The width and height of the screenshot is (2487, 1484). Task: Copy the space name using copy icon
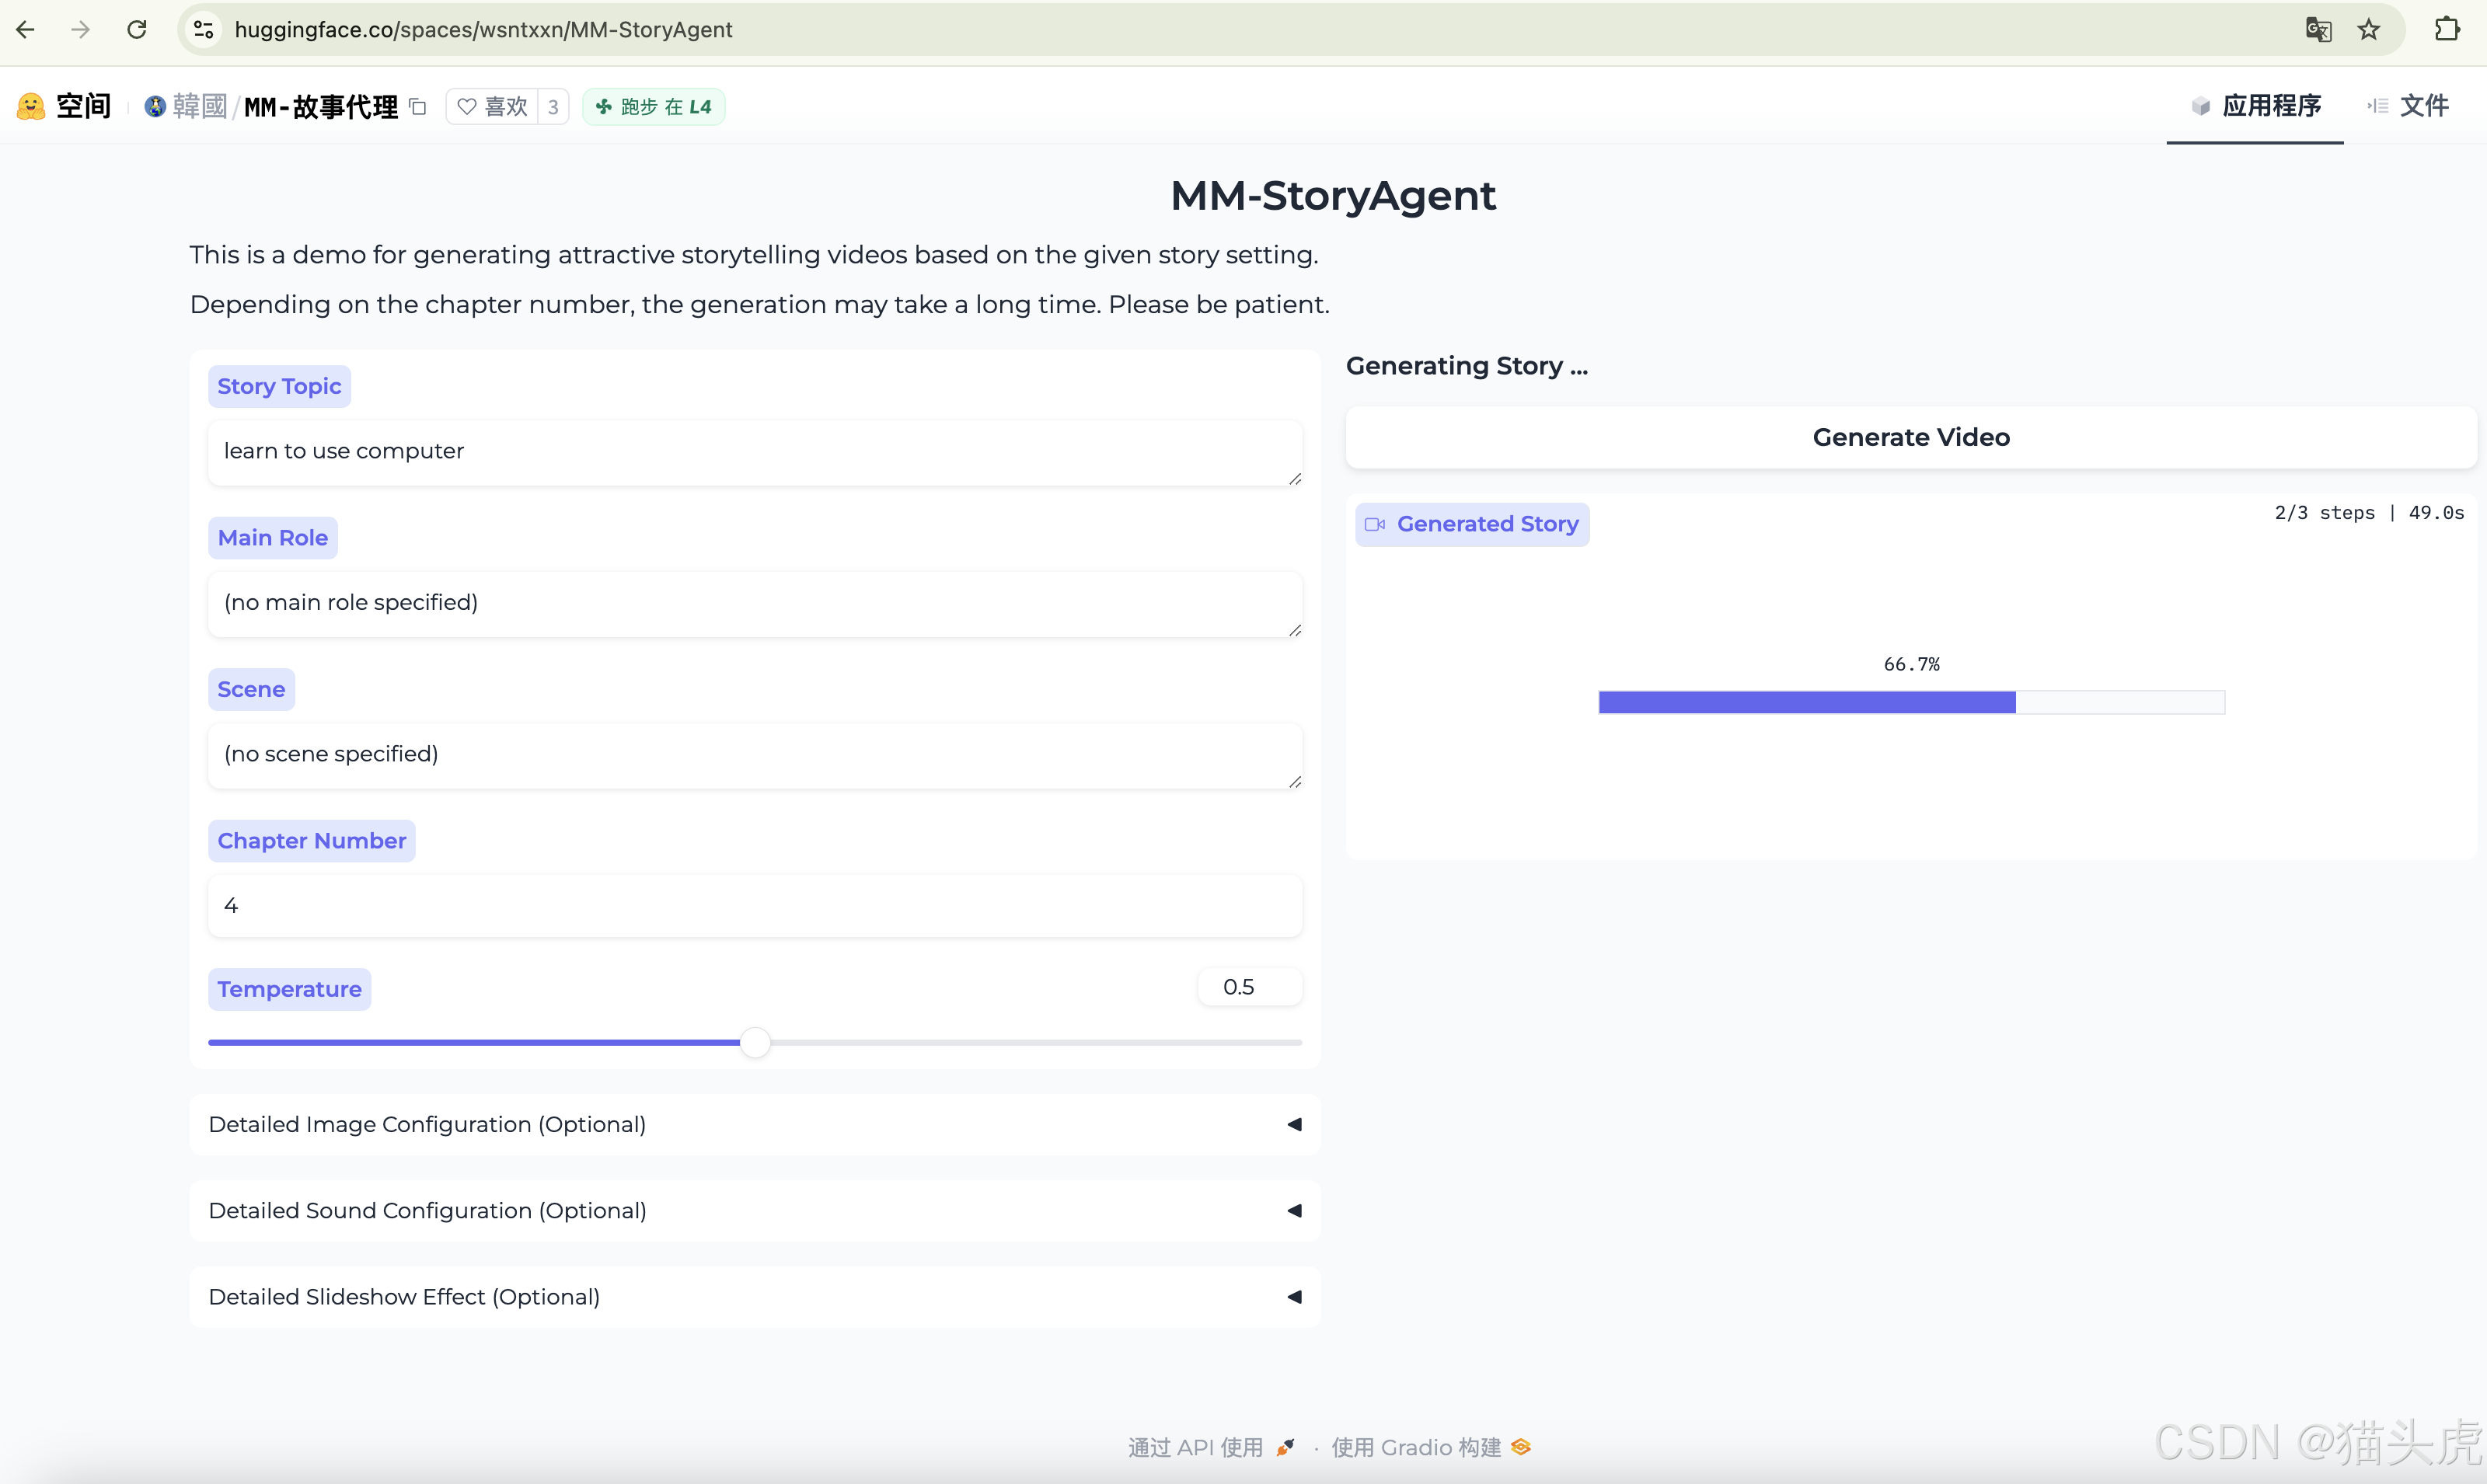(418, 107)
